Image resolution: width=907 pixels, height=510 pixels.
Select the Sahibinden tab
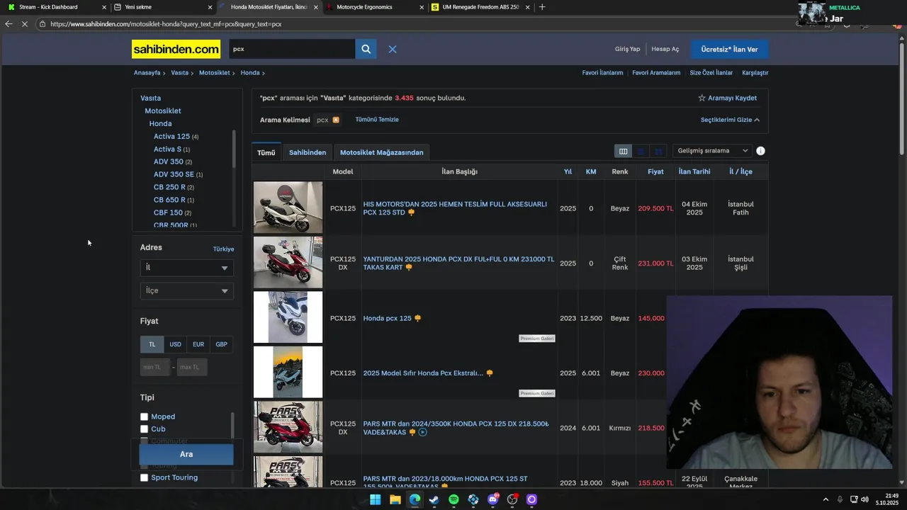[308, 152]
